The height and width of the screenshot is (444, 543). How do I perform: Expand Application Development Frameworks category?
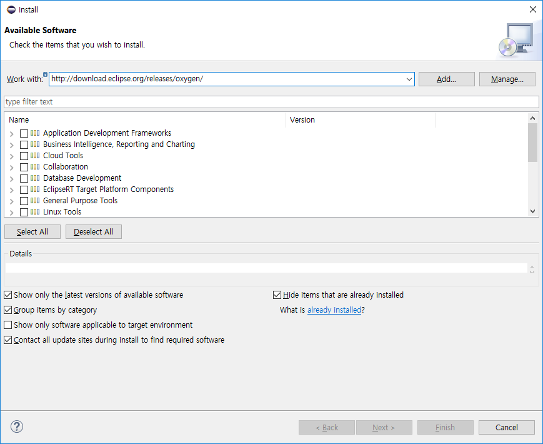pyautogui.click(x=11, y=134)
